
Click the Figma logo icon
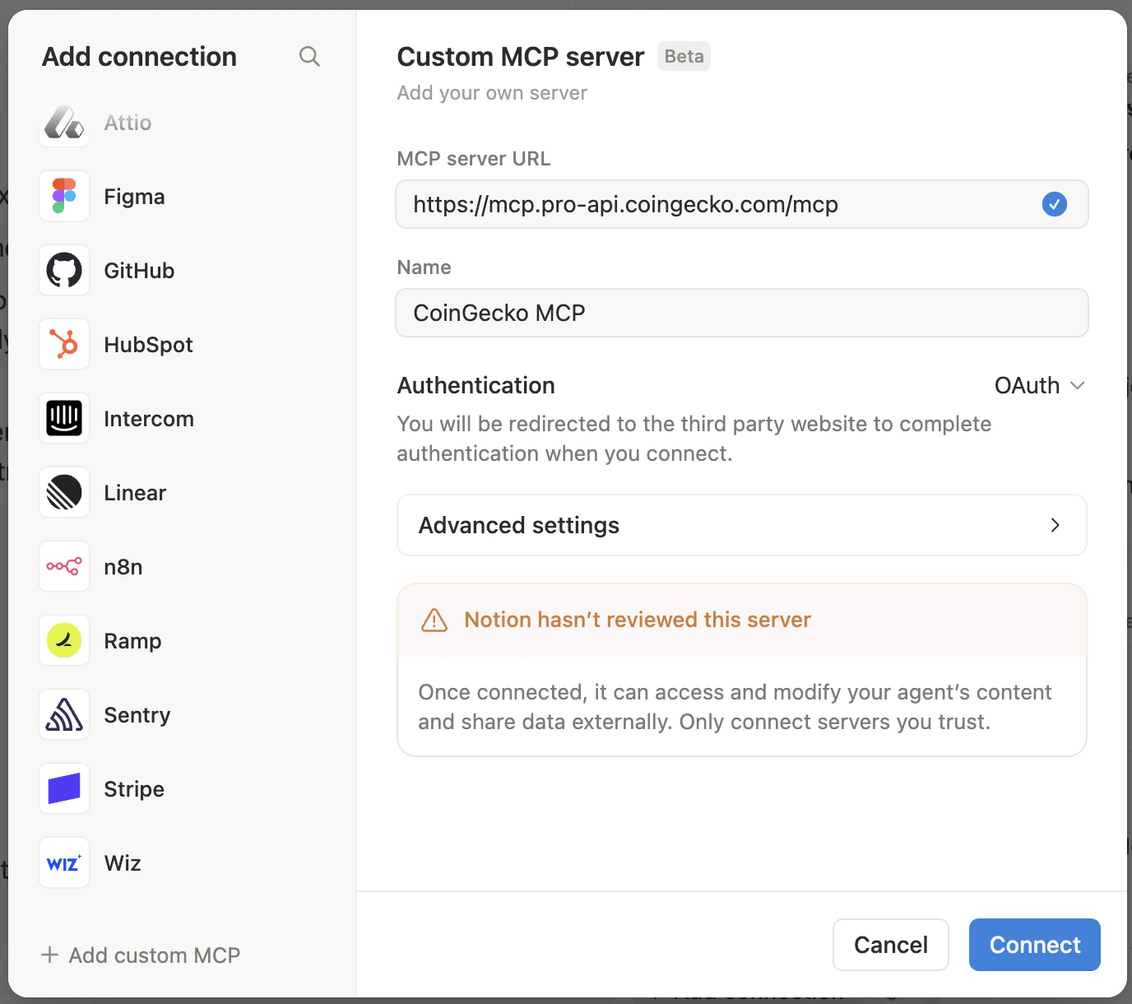(x=64, y=196)
